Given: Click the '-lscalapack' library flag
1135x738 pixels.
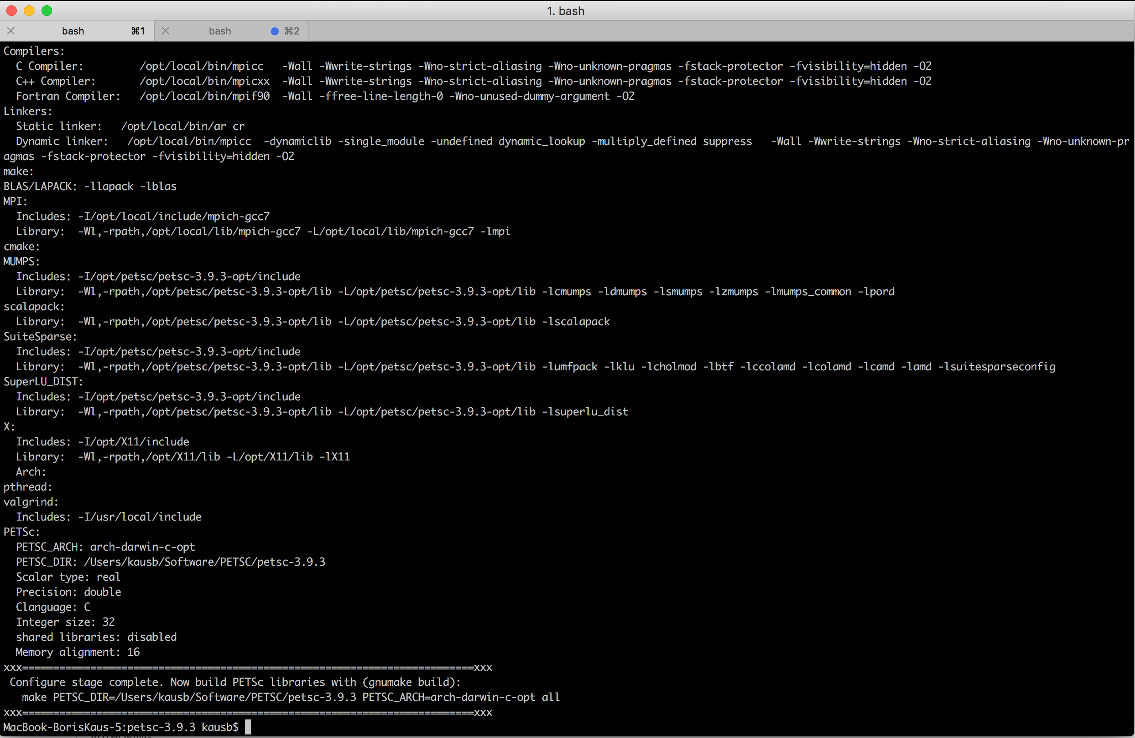Looking at the screenshot, I should point(576,321).
